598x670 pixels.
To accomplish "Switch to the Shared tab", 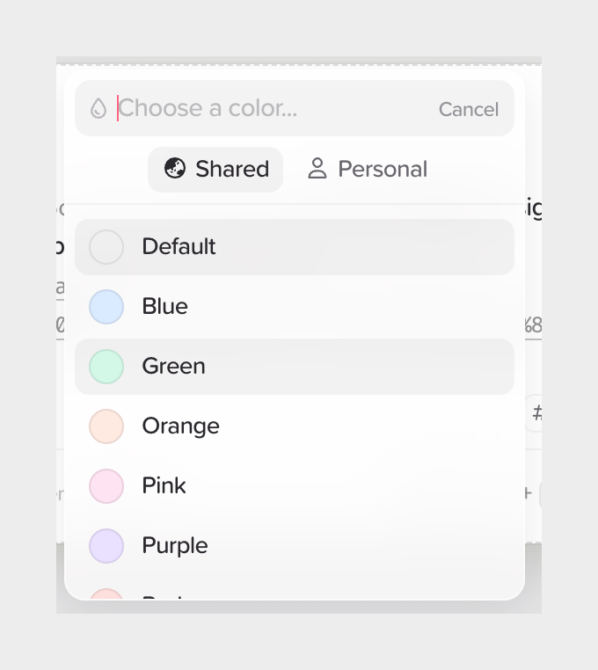I will 215,169.
